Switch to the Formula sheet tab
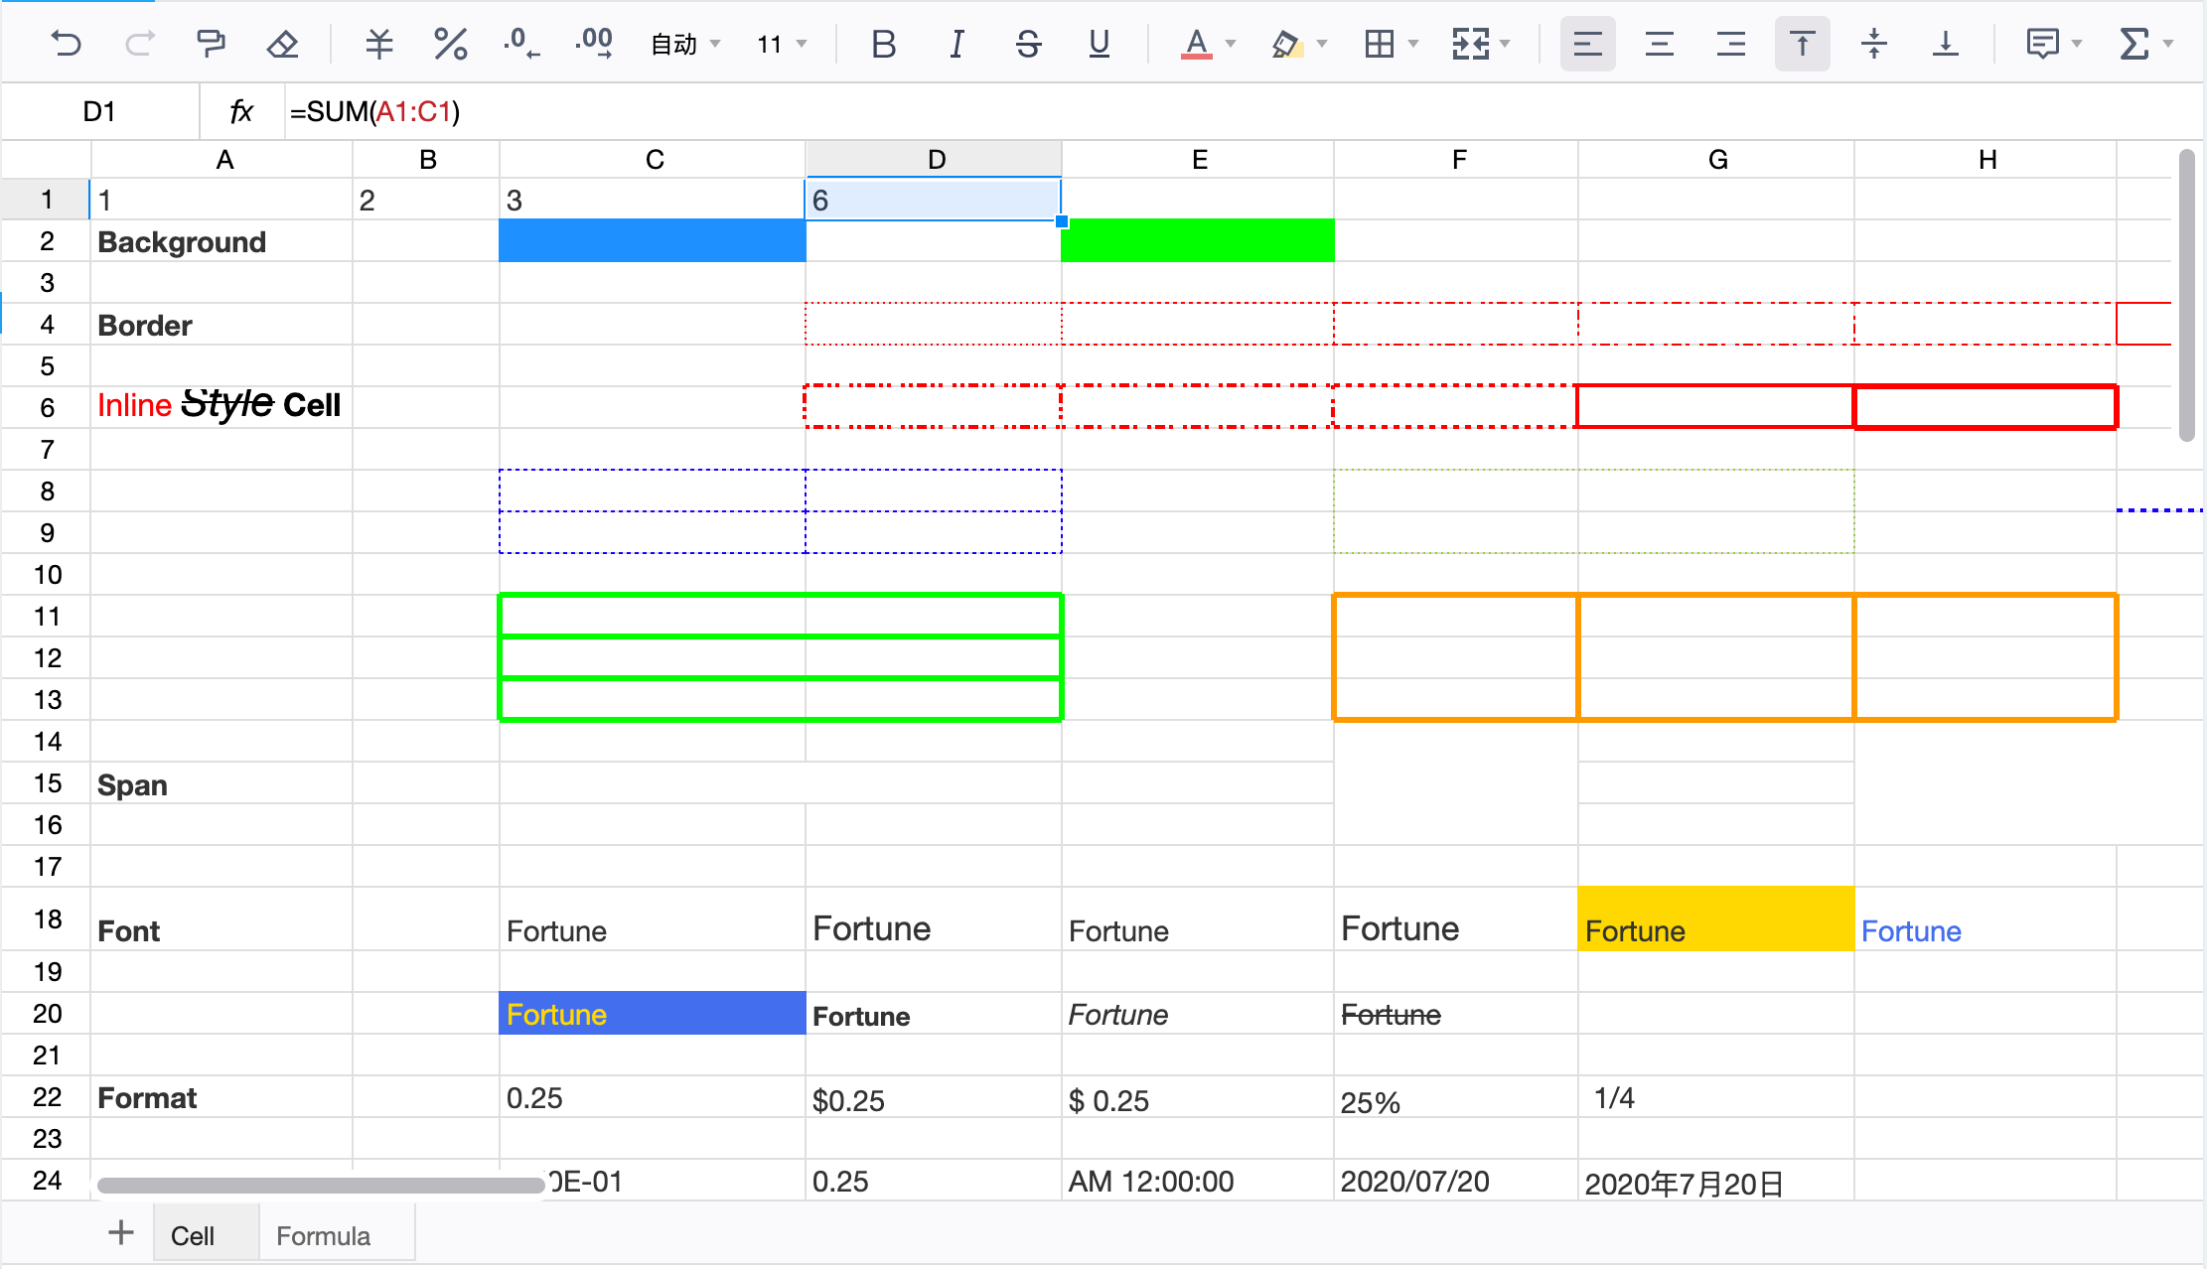This screenshot has height=1269, width=2207. pos(323,1235)
